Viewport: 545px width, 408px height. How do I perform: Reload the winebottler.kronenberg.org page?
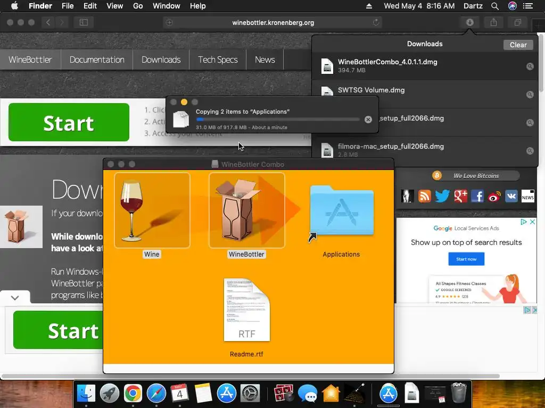(x=376, y=22)
